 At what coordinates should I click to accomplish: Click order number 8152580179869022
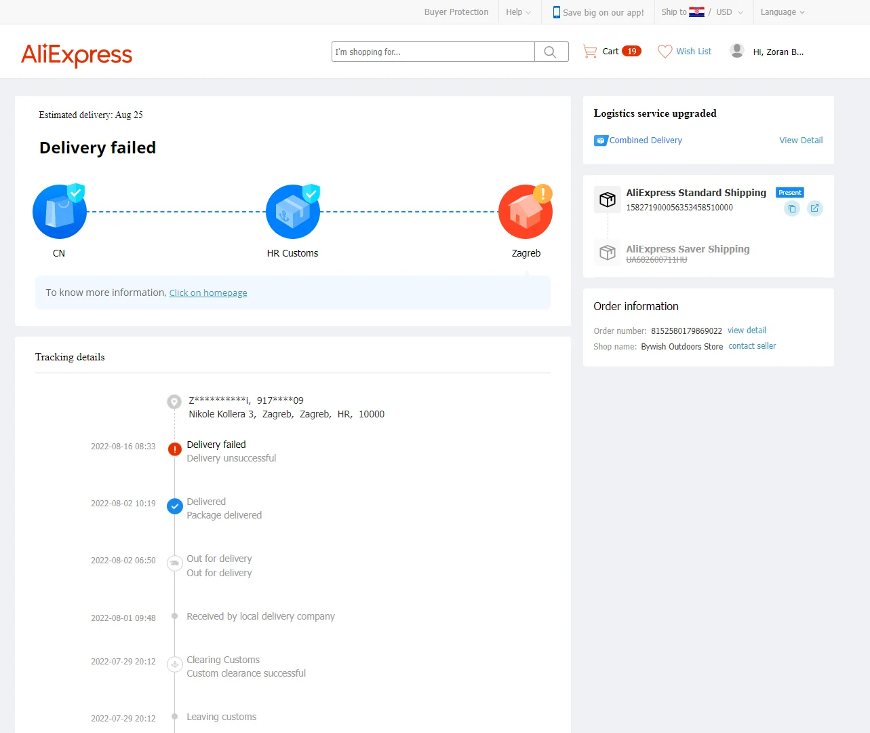(x=686, y=331)
